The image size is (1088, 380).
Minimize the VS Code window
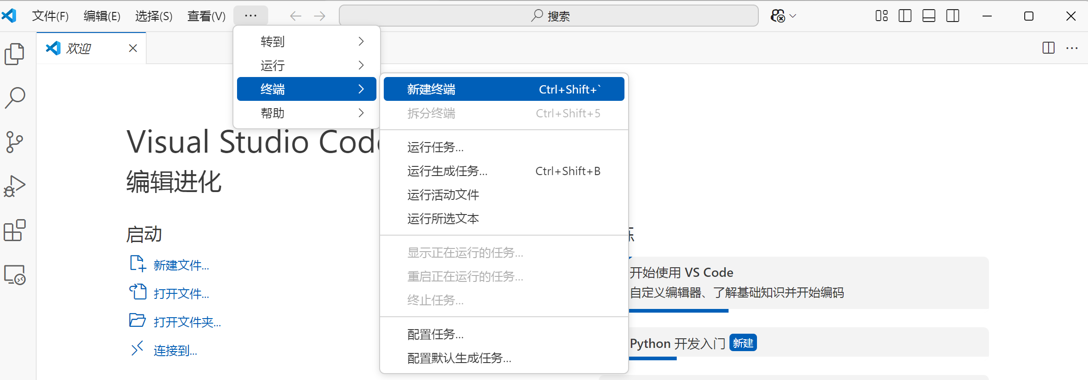coord(987,16)
